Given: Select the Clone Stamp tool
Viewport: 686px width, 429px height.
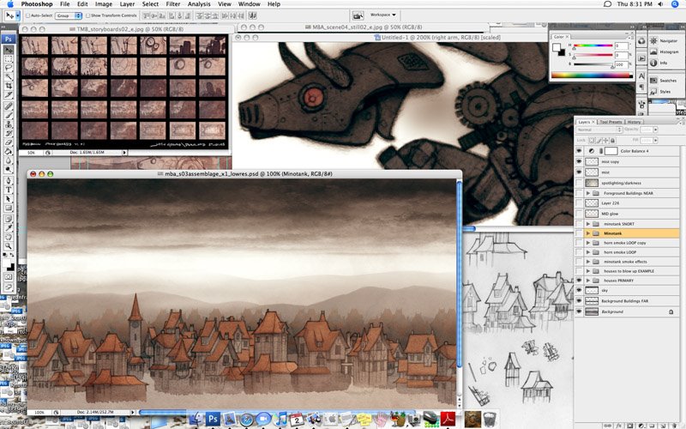Looking at the screenshot, I should [x=9, y=124].
